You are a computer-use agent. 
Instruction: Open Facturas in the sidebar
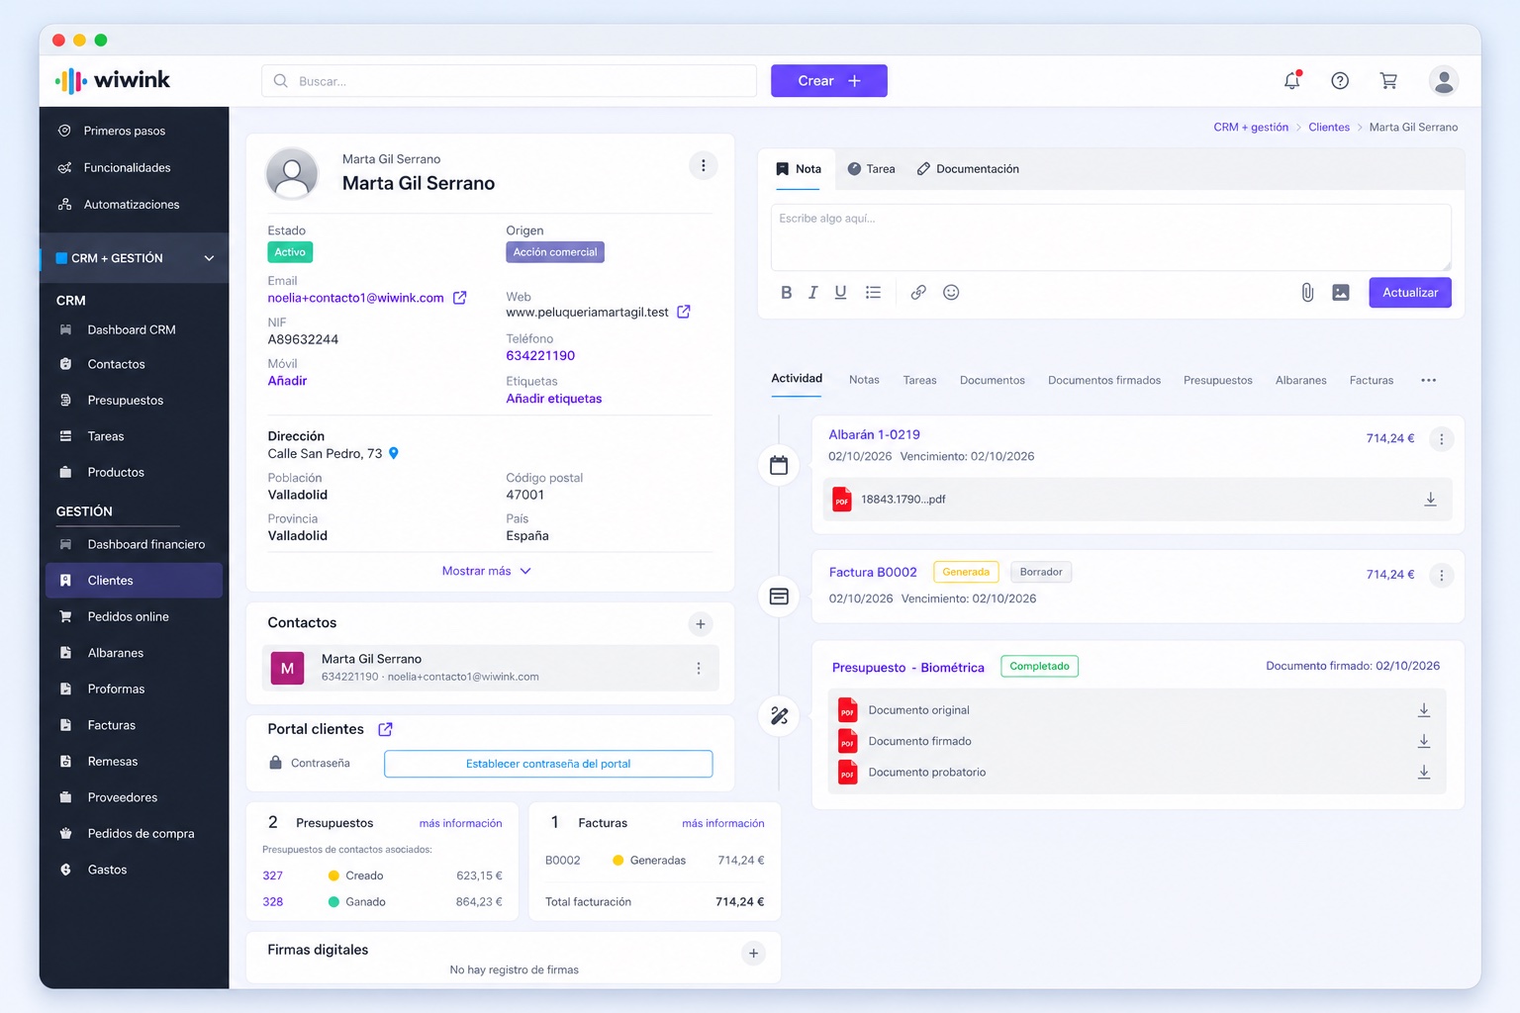coord(134,725)
